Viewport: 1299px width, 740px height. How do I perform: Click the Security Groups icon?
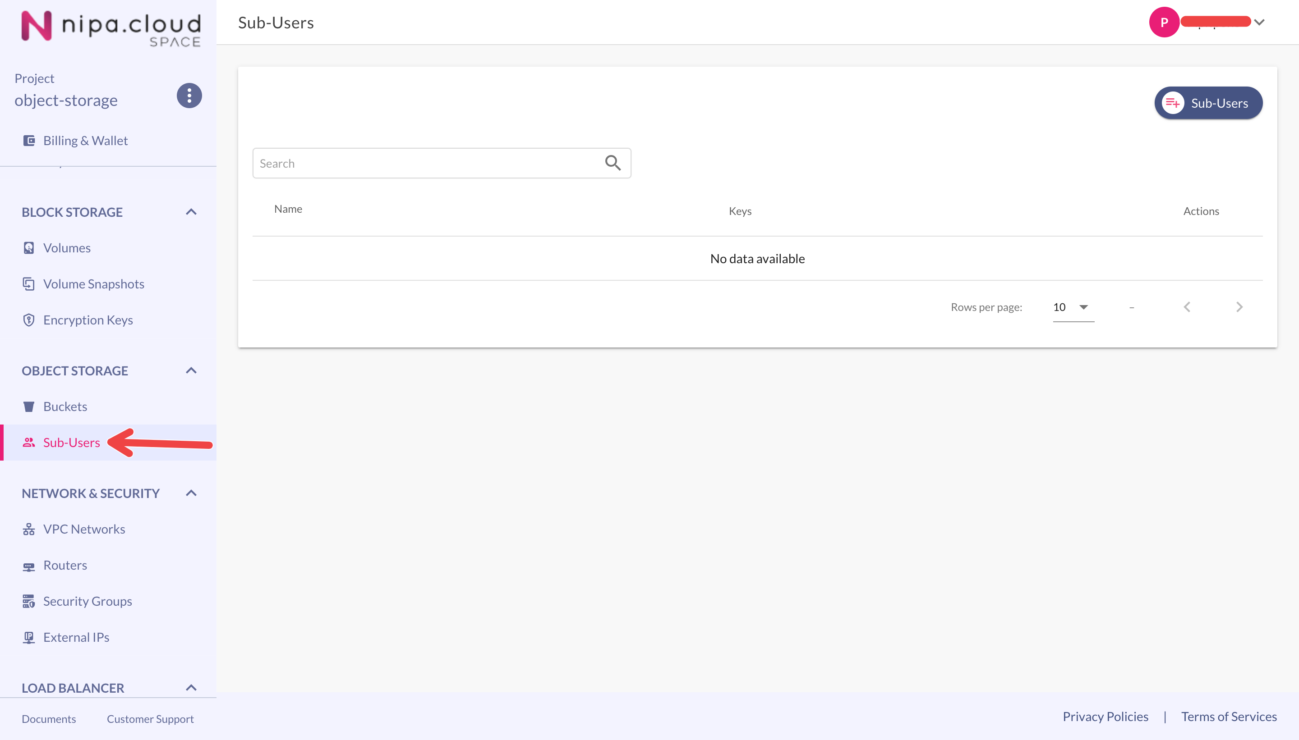coord(29,602)
